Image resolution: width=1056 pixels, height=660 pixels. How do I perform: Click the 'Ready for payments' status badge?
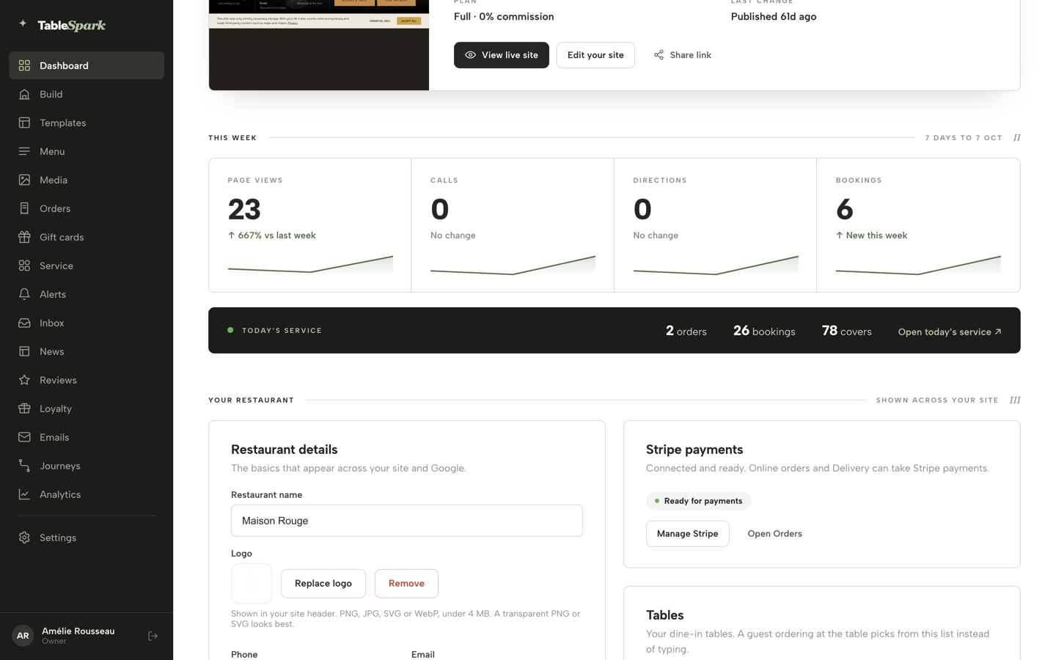click(x=699, y=501)
